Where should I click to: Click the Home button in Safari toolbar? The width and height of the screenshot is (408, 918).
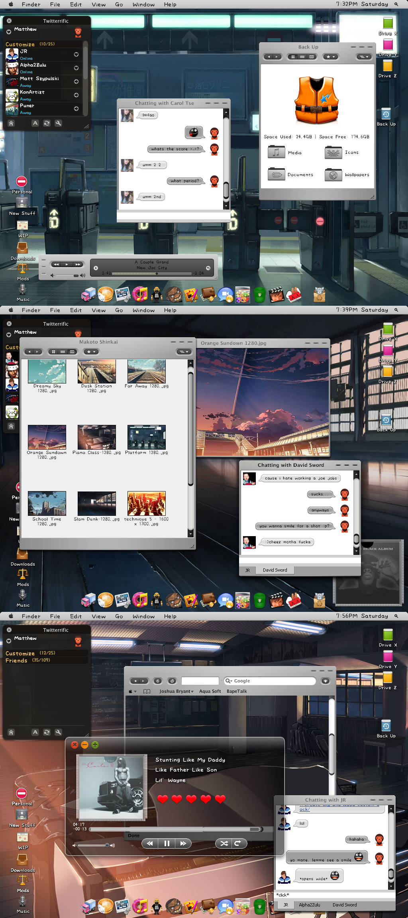click(172, 681)
